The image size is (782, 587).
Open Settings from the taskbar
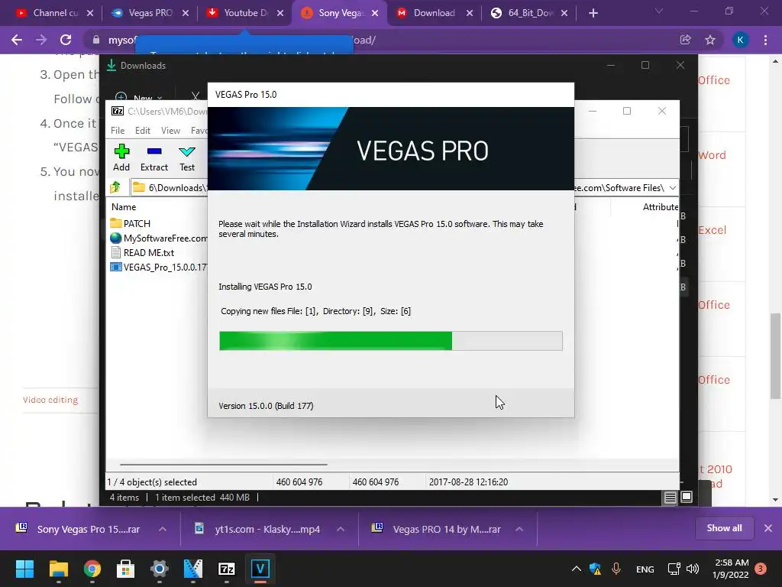(159, 569)
